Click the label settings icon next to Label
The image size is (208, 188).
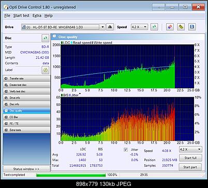[46, 70]
